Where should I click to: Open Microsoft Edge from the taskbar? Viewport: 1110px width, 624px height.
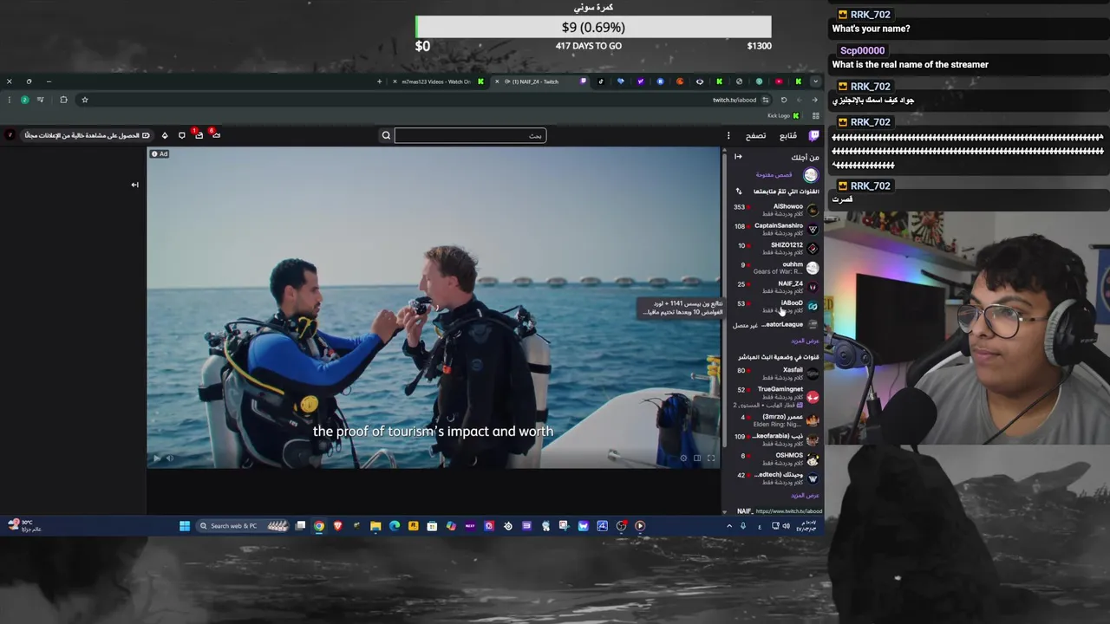click(395, 526)
